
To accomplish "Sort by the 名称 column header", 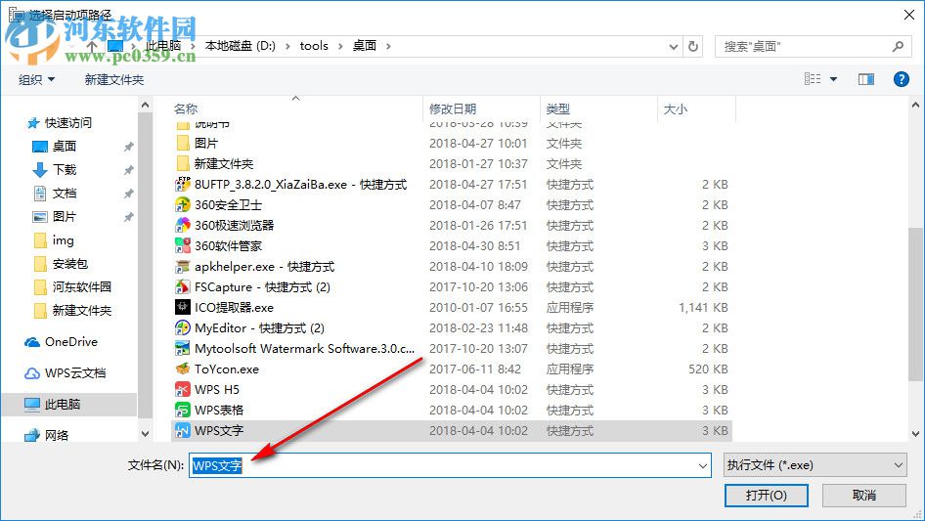I will click(186, 109).
